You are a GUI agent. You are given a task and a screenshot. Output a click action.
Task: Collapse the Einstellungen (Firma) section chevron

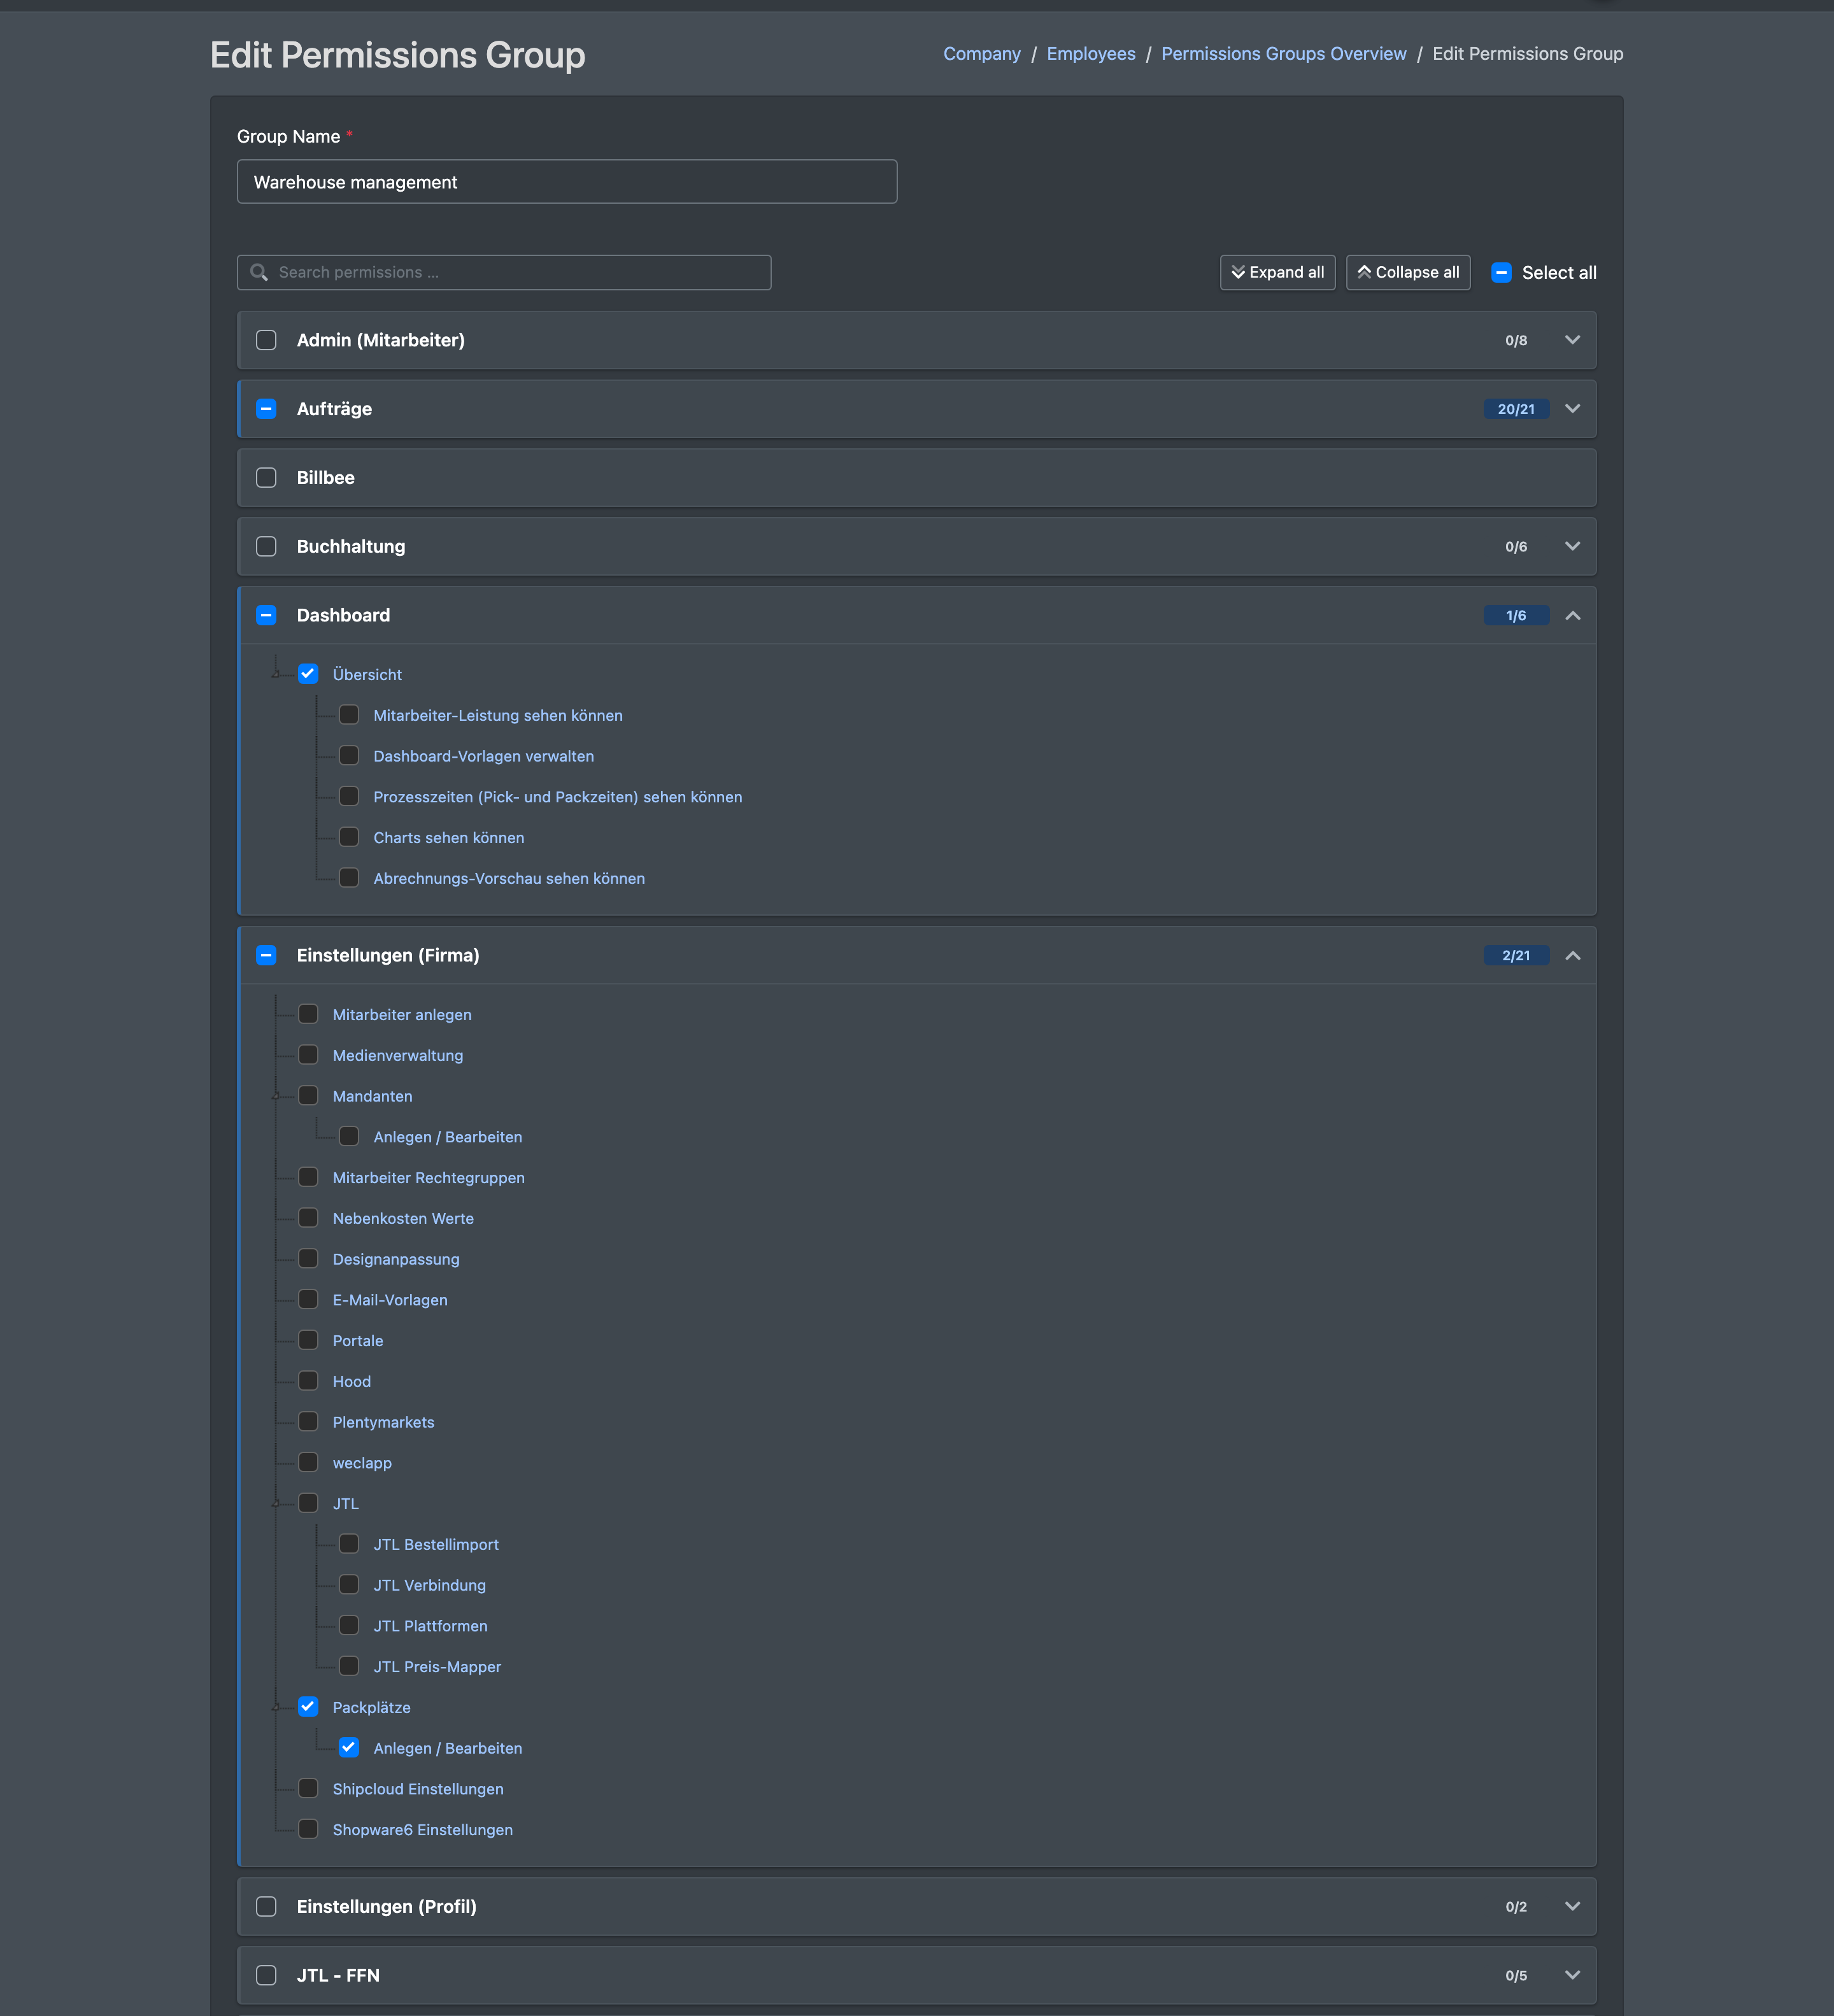[1572, 955]
